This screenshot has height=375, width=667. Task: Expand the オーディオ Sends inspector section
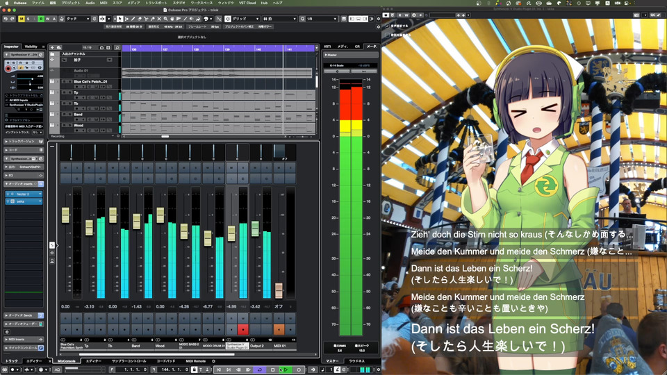pyautogui.click(x=24, y=315)
